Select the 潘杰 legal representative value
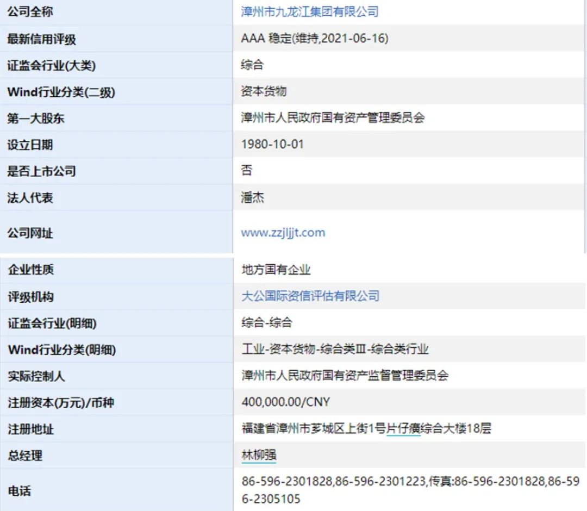 [x=252, y=197]
